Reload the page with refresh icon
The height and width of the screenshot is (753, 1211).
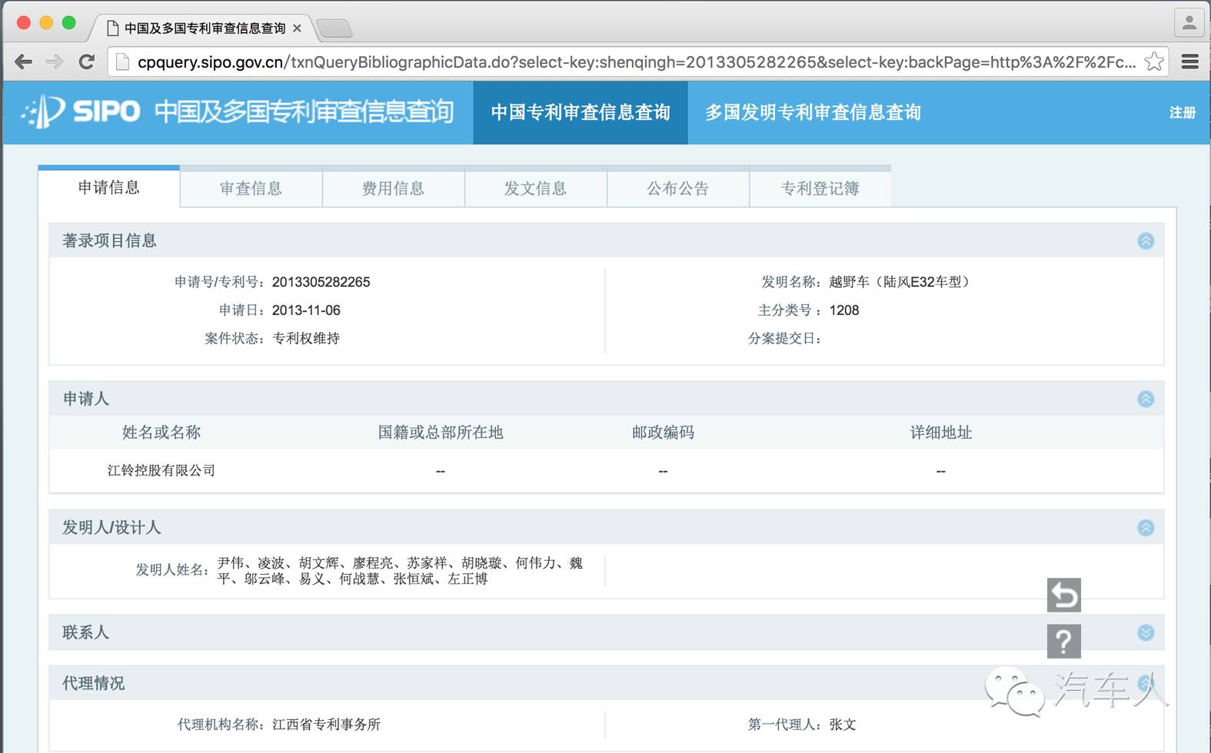(x=87, y=62)
